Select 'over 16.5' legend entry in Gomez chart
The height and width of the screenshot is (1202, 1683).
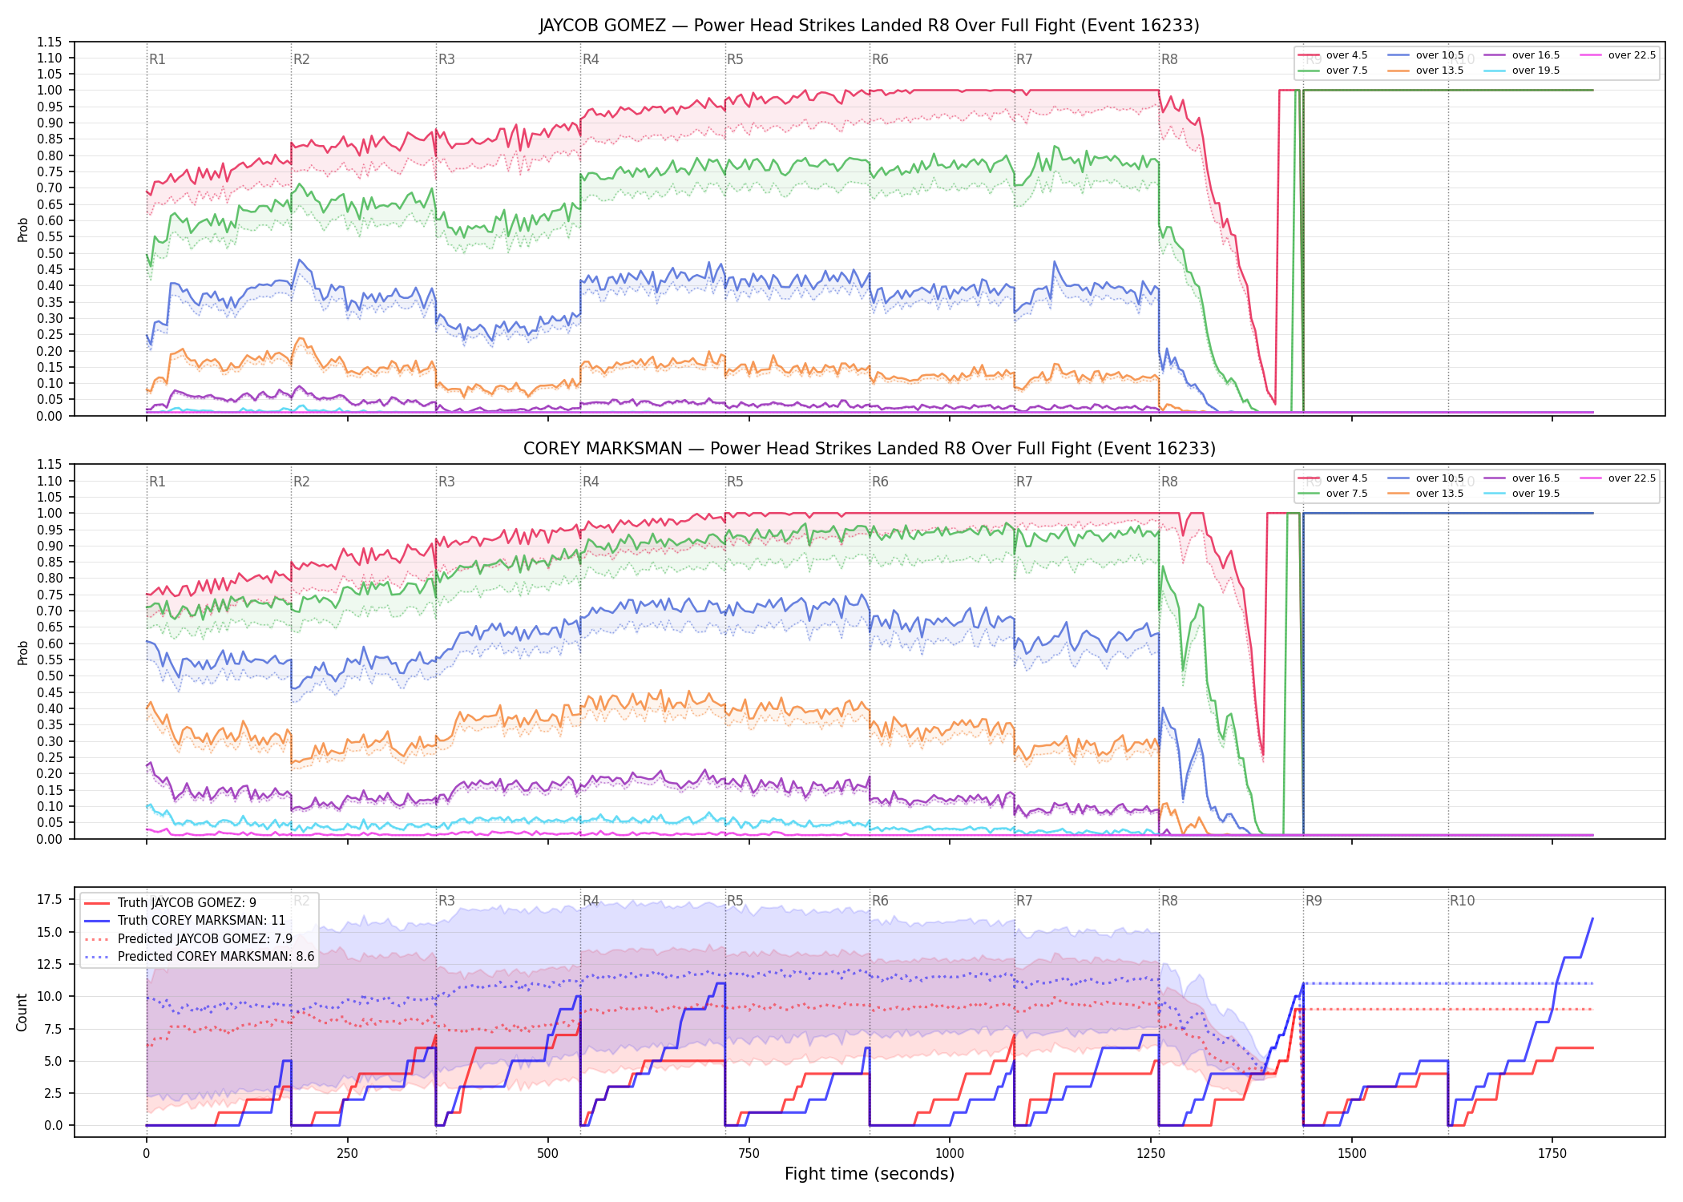(1521, 55)
